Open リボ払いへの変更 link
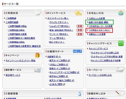This screenshot has height=99, width=126. (x=97, y=18)
